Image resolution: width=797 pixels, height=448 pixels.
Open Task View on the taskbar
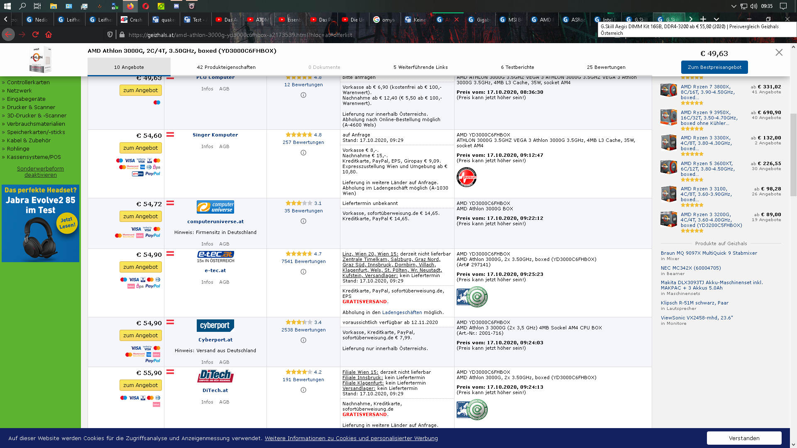[x=37, y=6]
